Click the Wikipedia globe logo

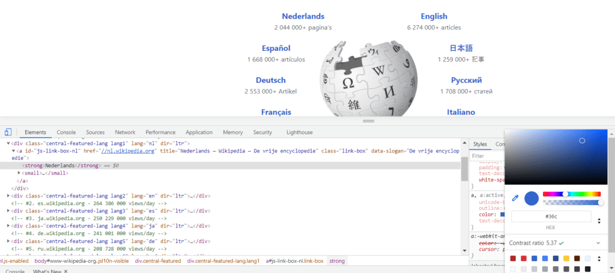coord(369,78)
